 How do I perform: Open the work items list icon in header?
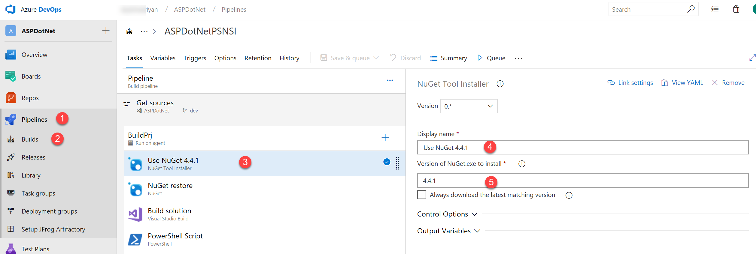click(x=715, y=9)
